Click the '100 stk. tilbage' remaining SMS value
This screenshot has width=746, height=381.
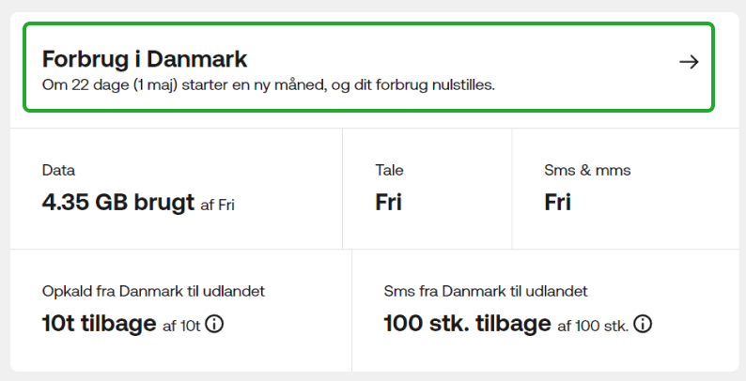point(467,324)
